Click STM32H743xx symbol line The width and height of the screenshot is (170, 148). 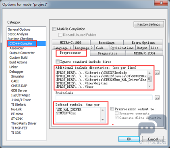(66, 113)
